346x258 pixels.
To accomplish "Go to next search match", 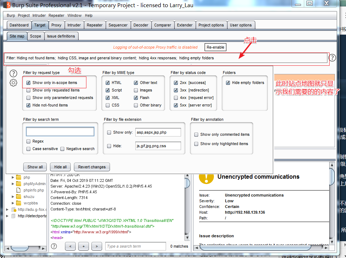I will [x=97, y=246].
